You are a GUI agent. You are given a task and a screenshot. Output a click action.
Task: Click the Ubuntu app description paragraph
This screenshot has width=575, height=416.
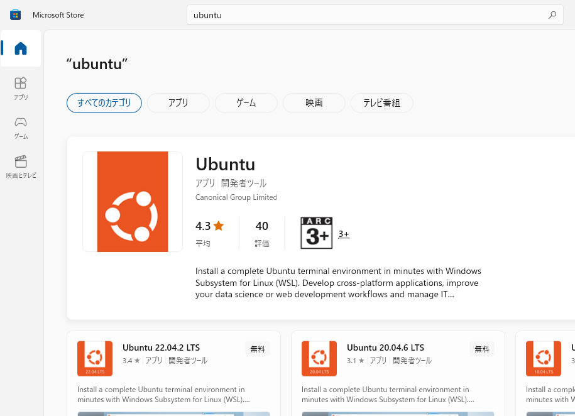(338, 283)
